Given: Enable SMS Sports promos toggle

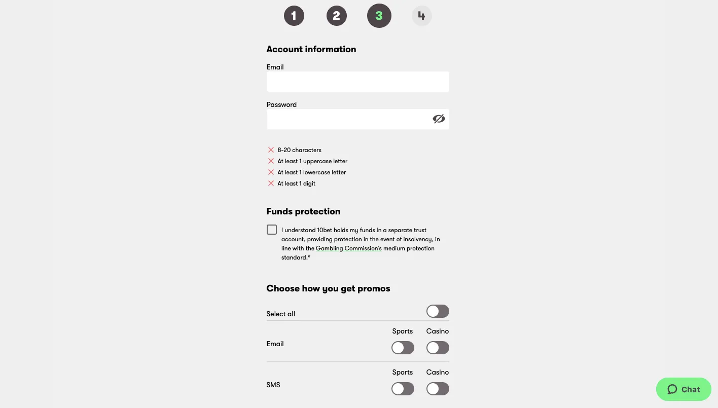Looking at the screenshot, I should [403, 389].
